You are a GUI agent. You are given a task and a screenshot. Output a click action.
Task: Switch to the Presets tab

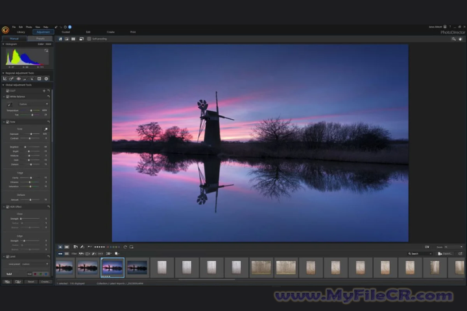40,38
